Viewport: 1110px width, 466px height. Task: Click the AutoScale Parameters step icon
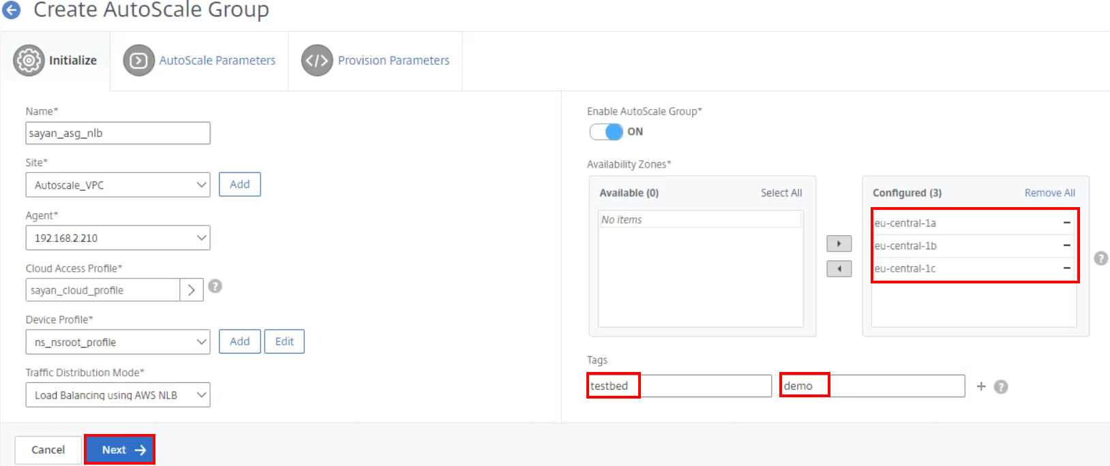[138, 61]
